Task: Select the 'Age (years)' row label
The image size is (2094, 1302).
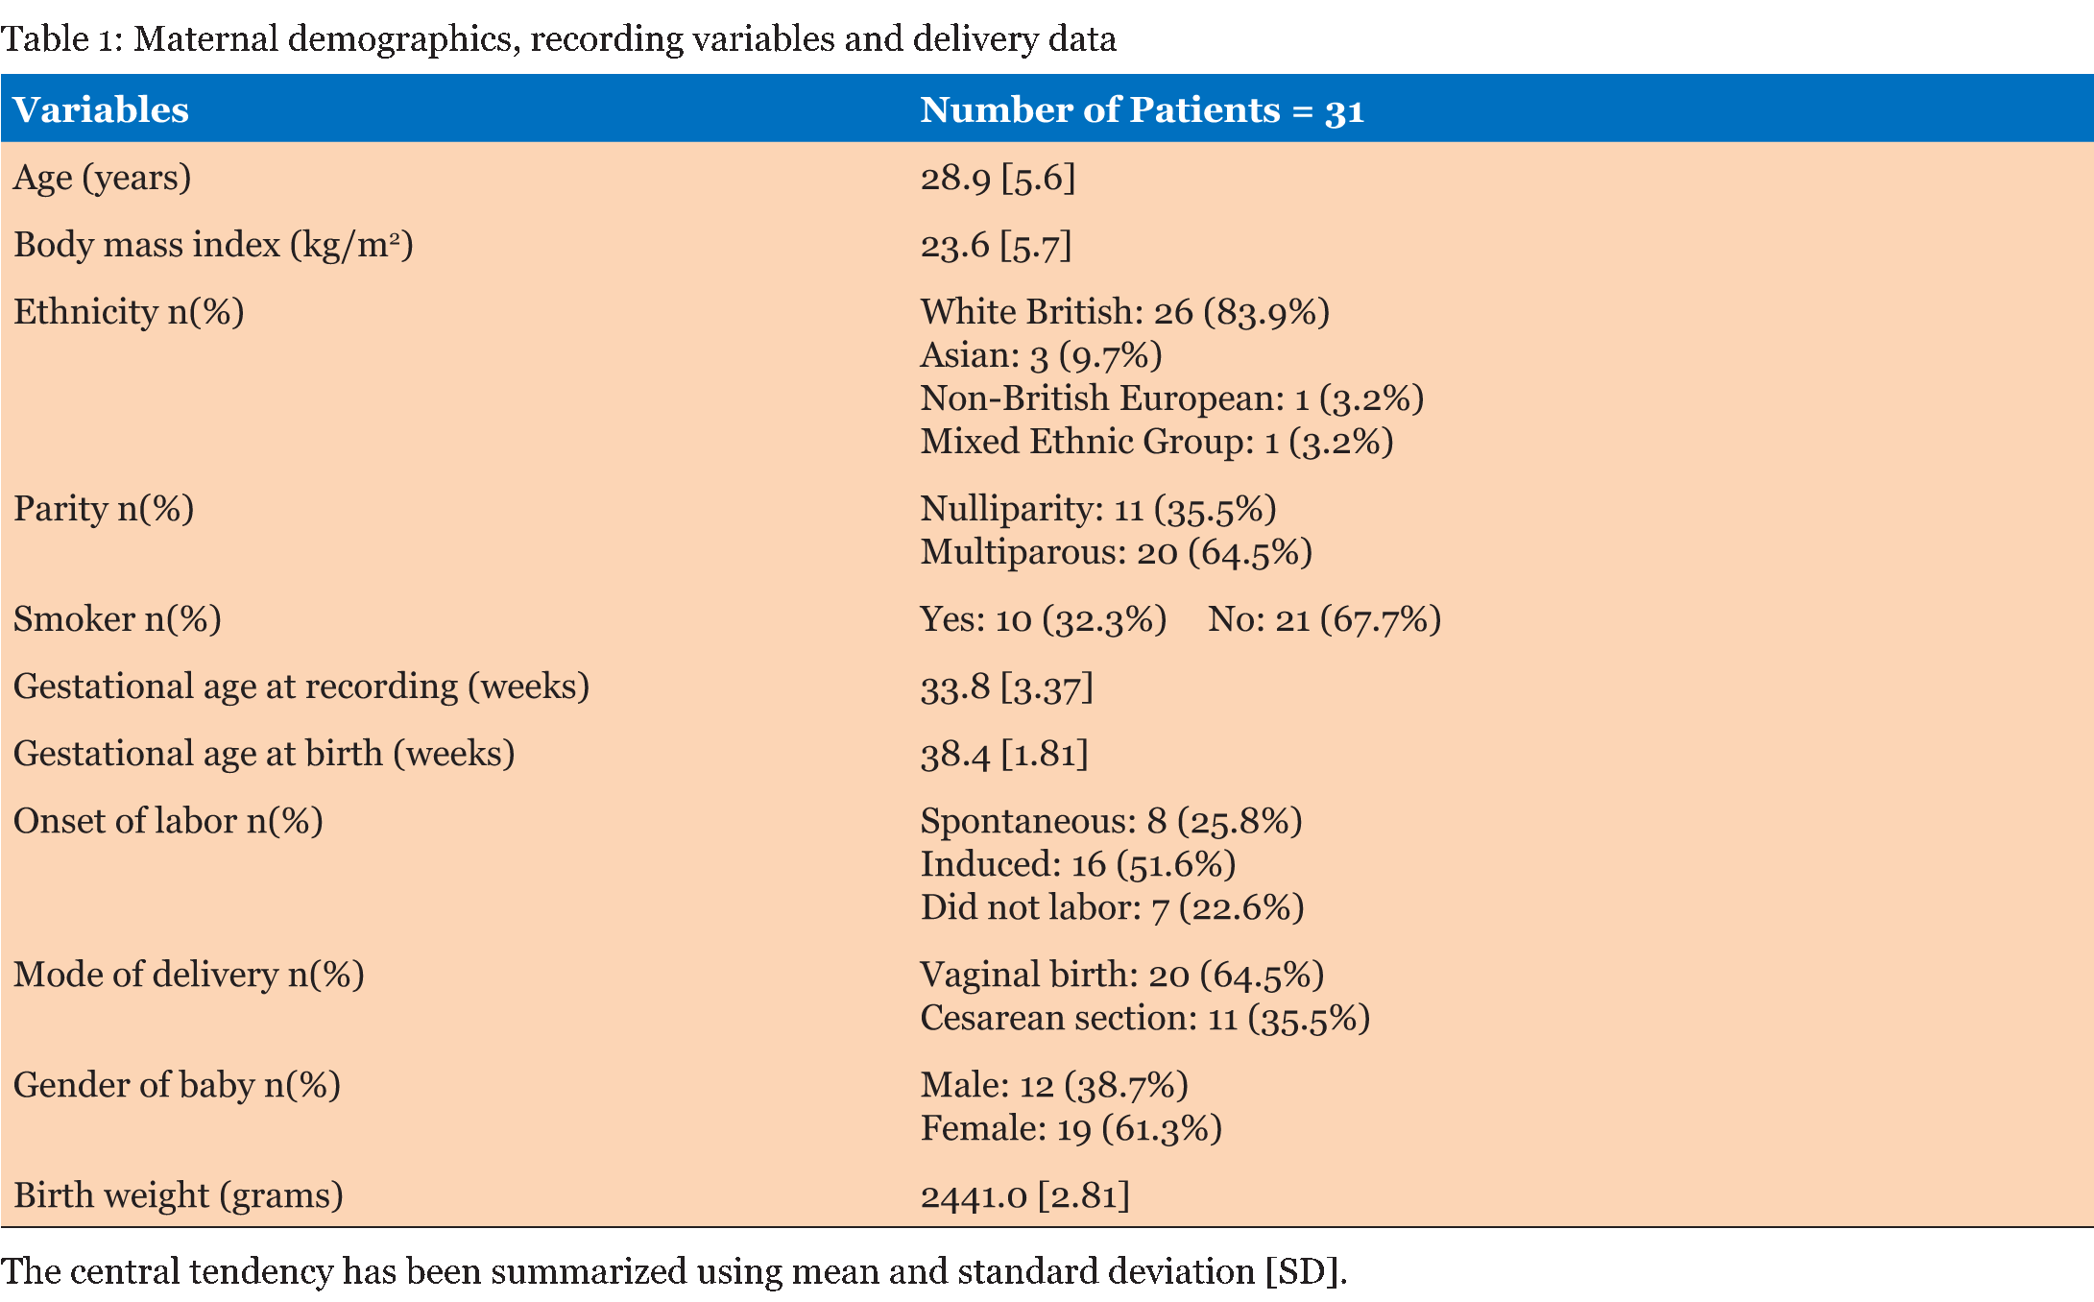Action: (x=102, y=179)
